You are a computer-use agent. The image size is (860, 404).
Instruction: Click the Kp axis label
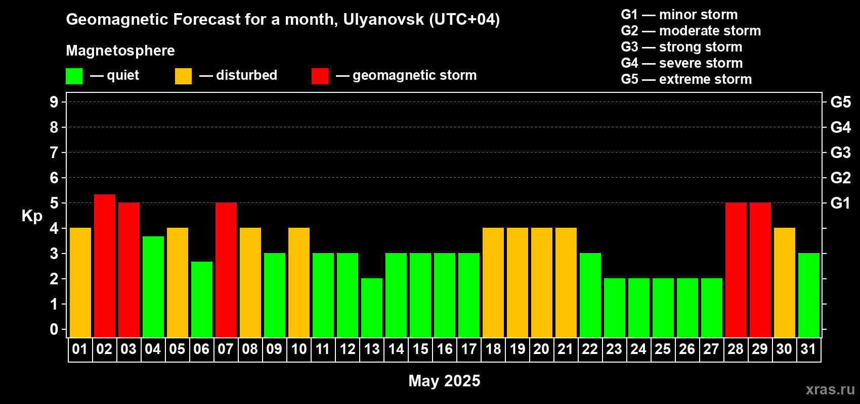[32, 216]
